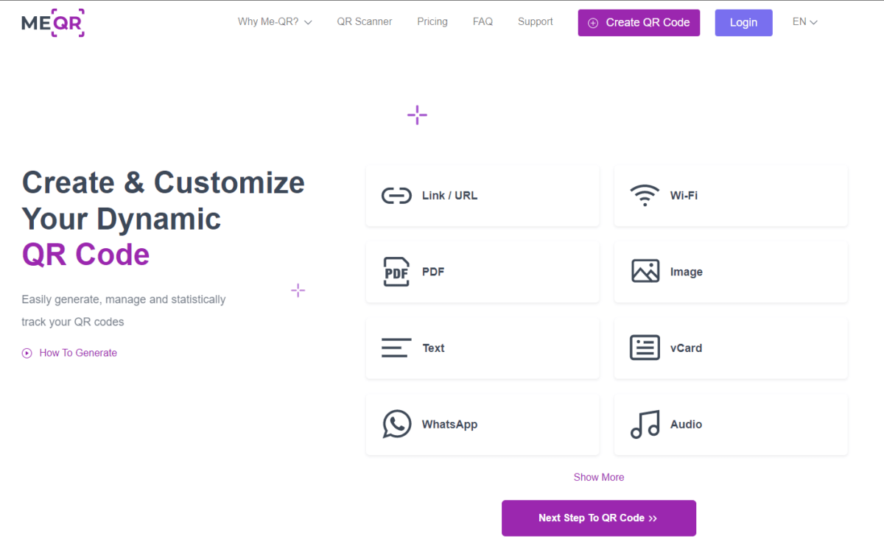Select the vCard QR code icon
Screen dimensions: 884x547
click(645, 347)
